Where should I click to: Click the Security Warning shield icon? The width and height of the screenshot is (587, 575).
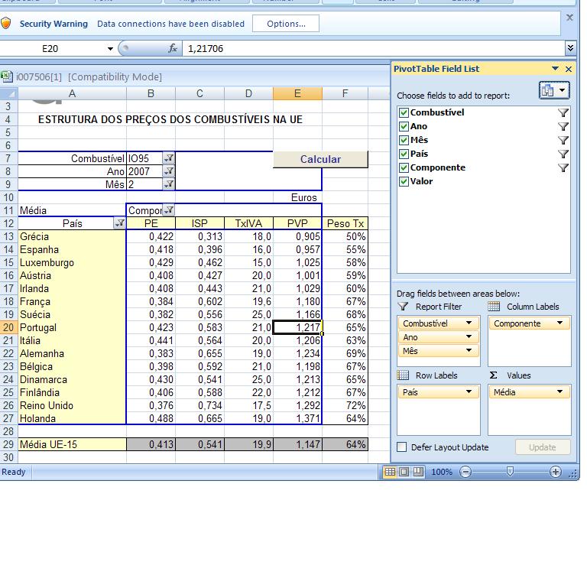[5, 24]
